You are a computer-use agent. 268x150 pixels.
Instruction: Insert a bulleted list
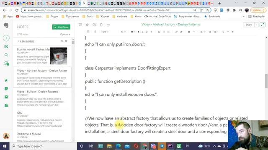click(164, 32)
